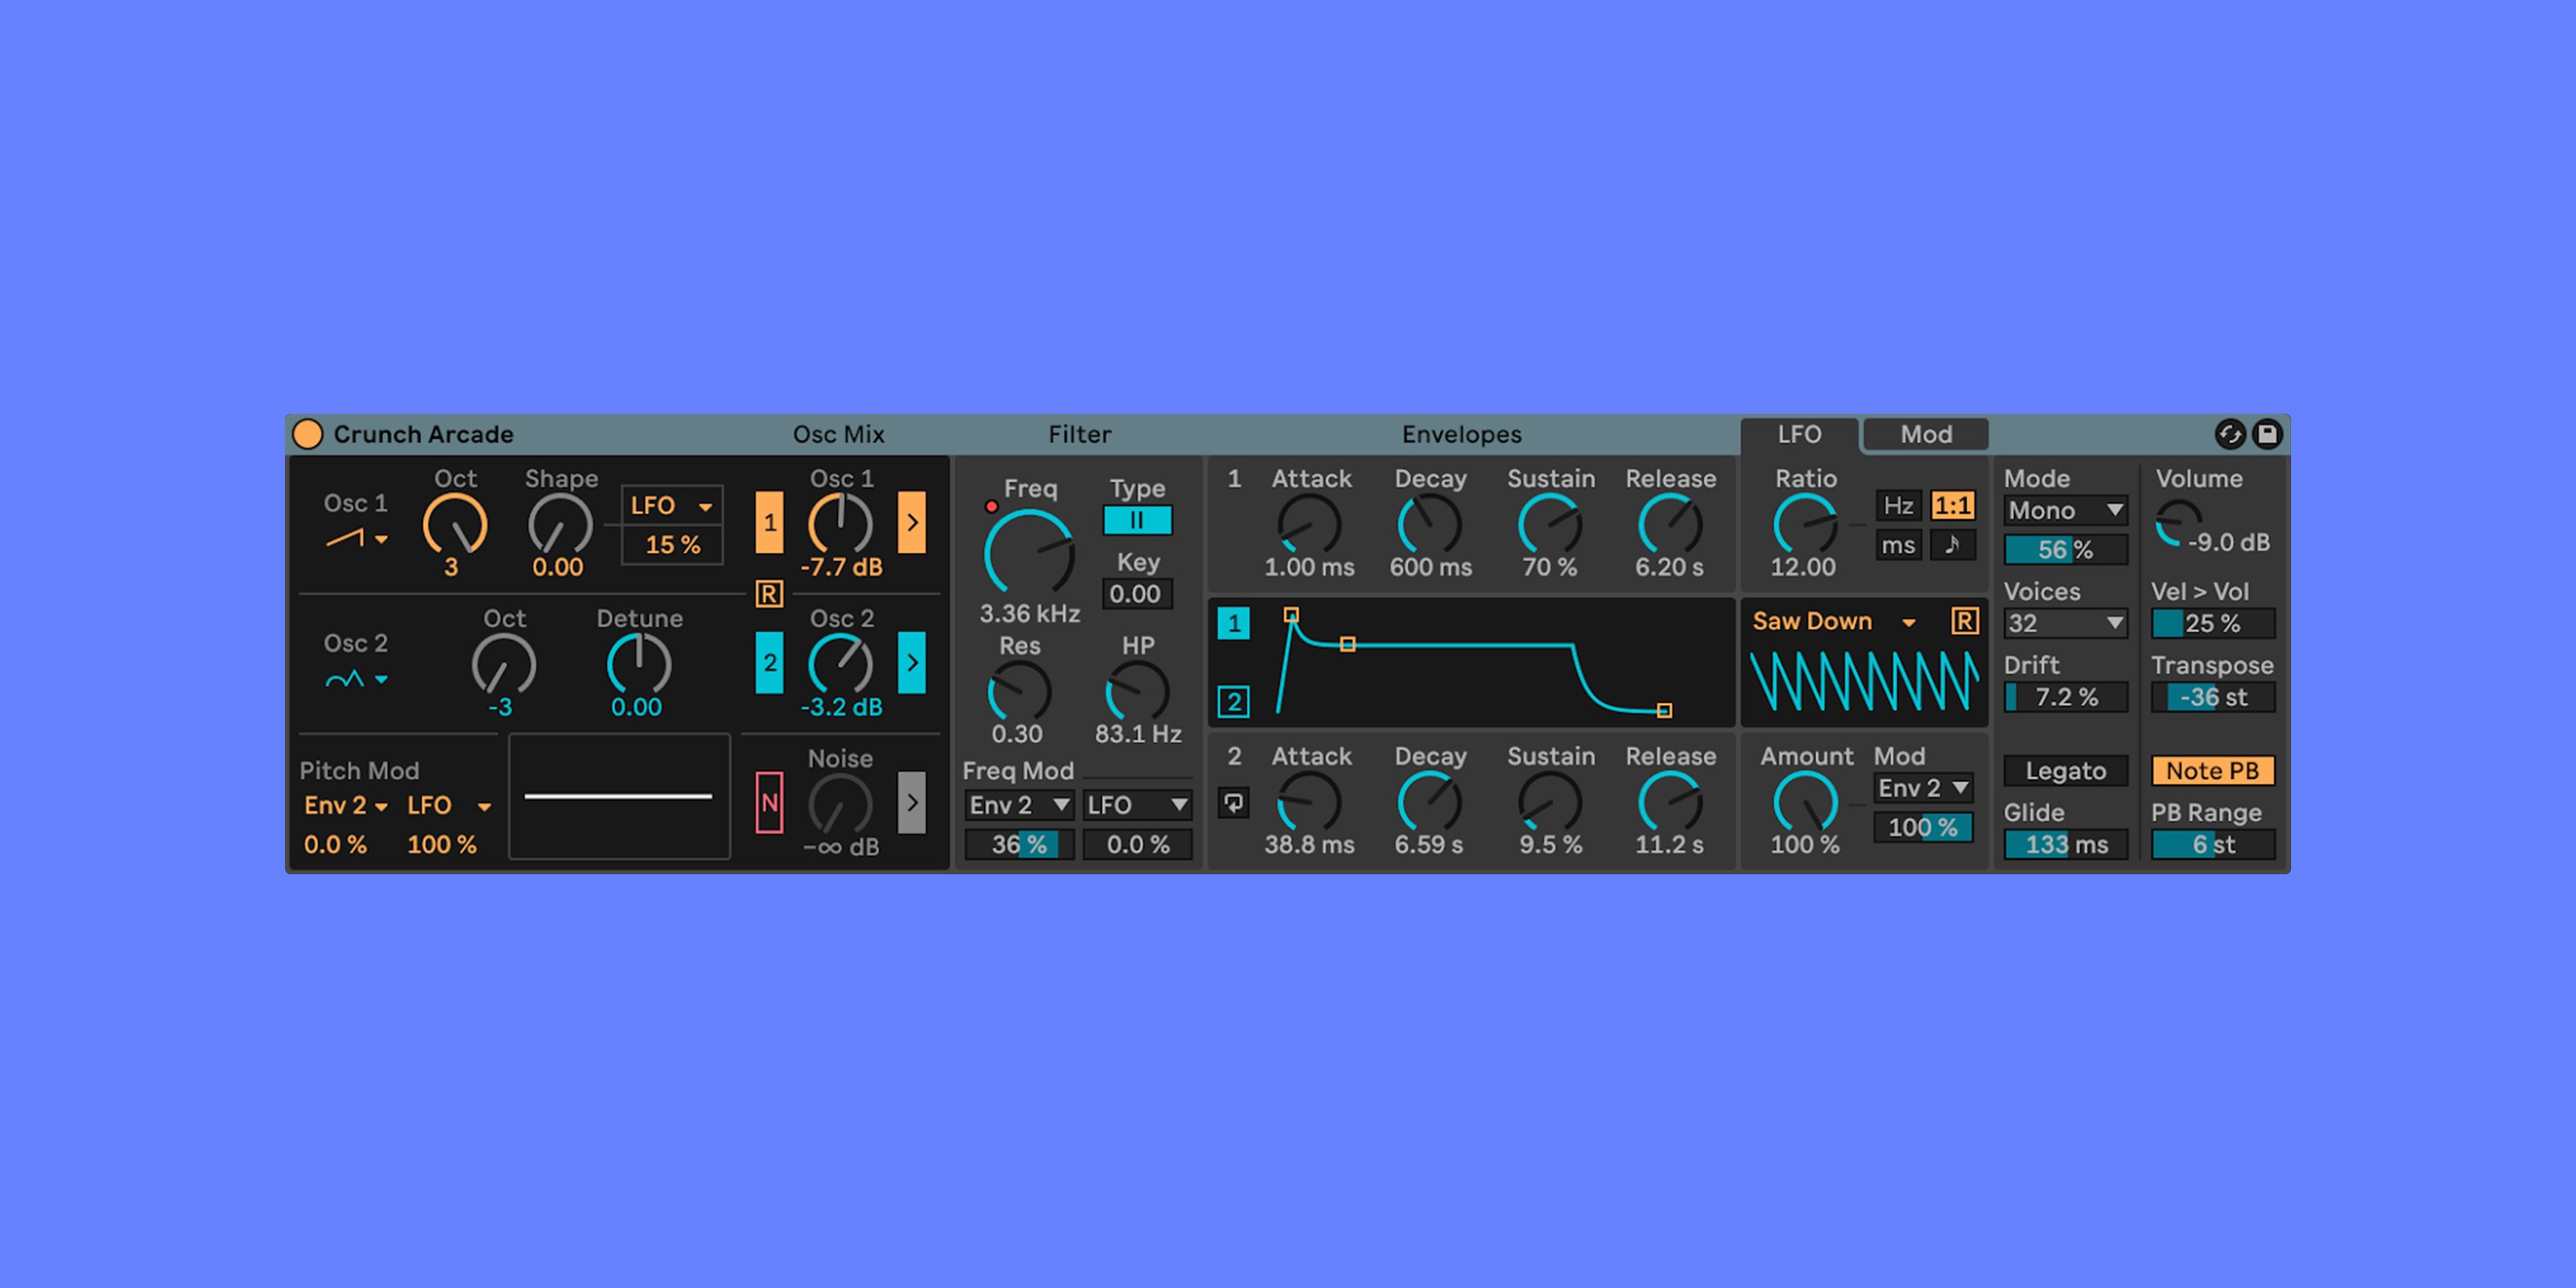Toggle Osc 2 filter routing arrow

pos(912,662)
